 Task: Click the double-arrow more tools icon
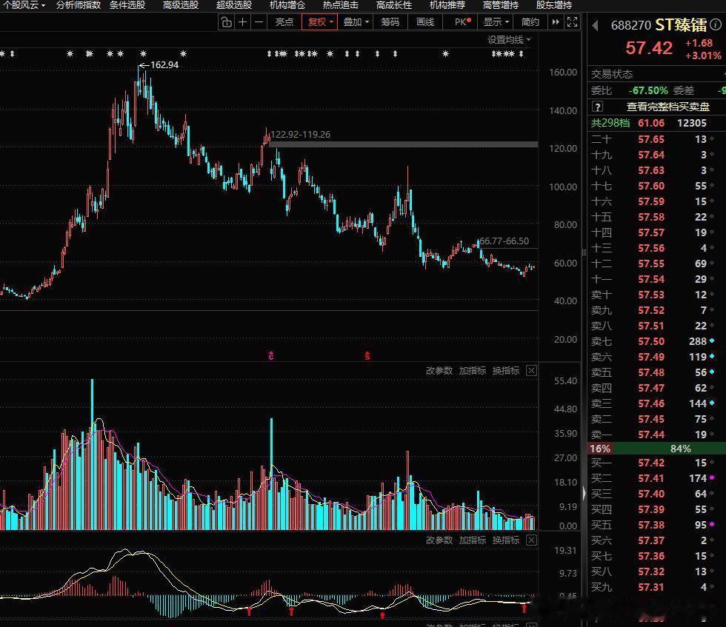pyautogui.click(x=555, y=21)
